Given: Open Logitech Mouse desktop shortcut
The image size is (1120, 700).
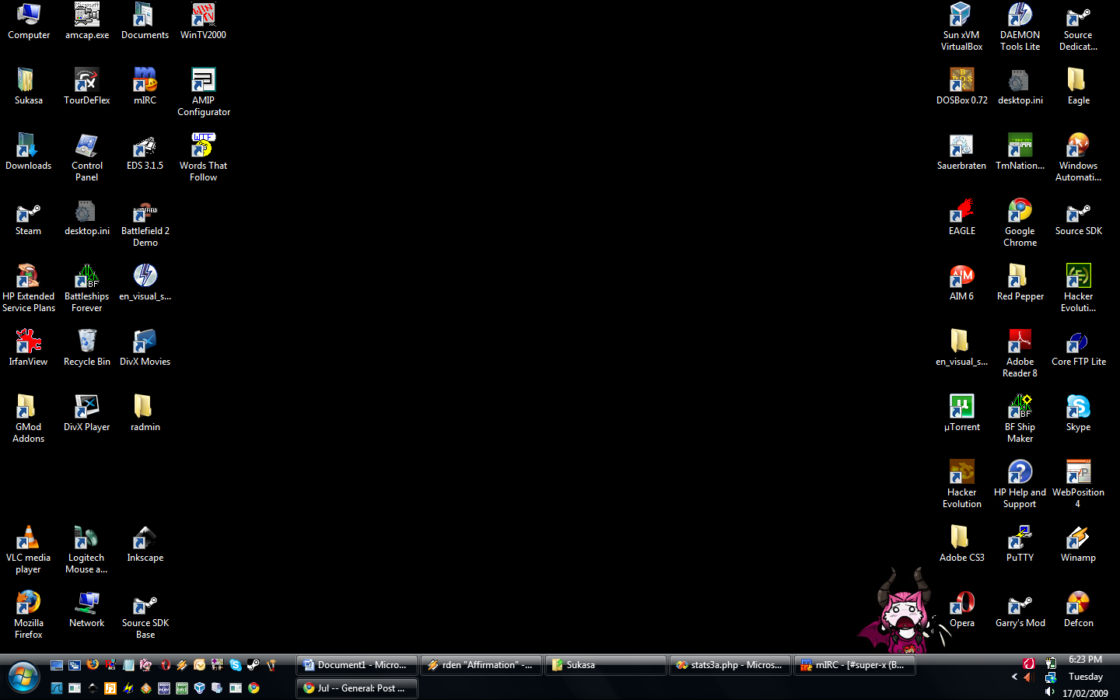Looking at the screenshot, I should click(x=86, y=549).
